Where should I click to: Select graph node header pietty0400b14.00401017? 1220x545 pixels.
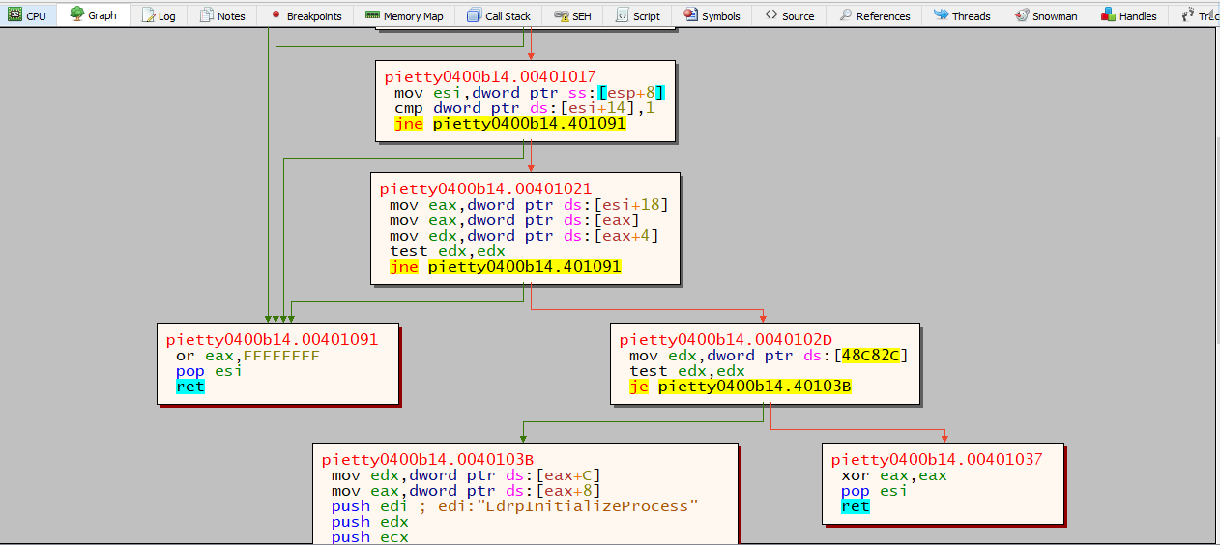click(x=490, y=76)
